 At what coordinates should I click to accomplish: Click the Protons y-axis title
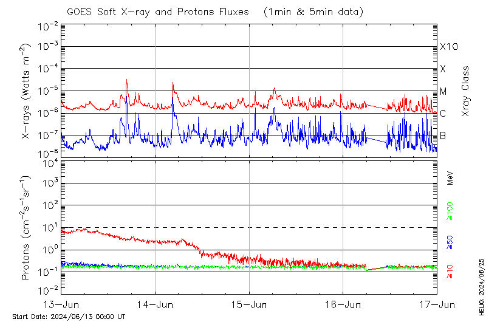[26, 228]
